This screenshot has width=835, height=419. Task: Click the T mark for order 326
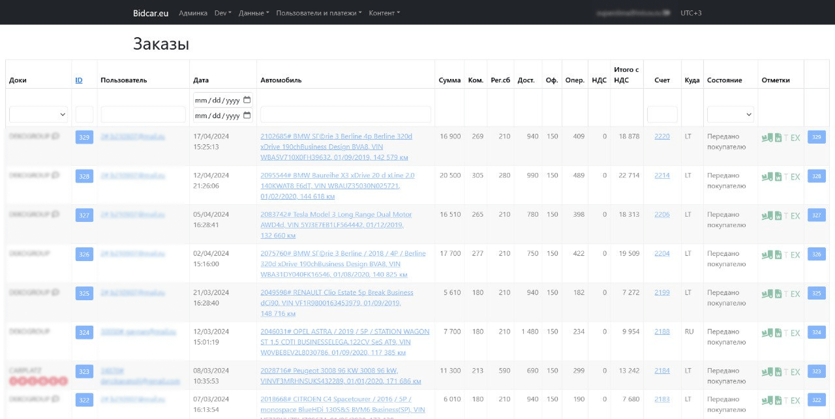tap(786, 255)
